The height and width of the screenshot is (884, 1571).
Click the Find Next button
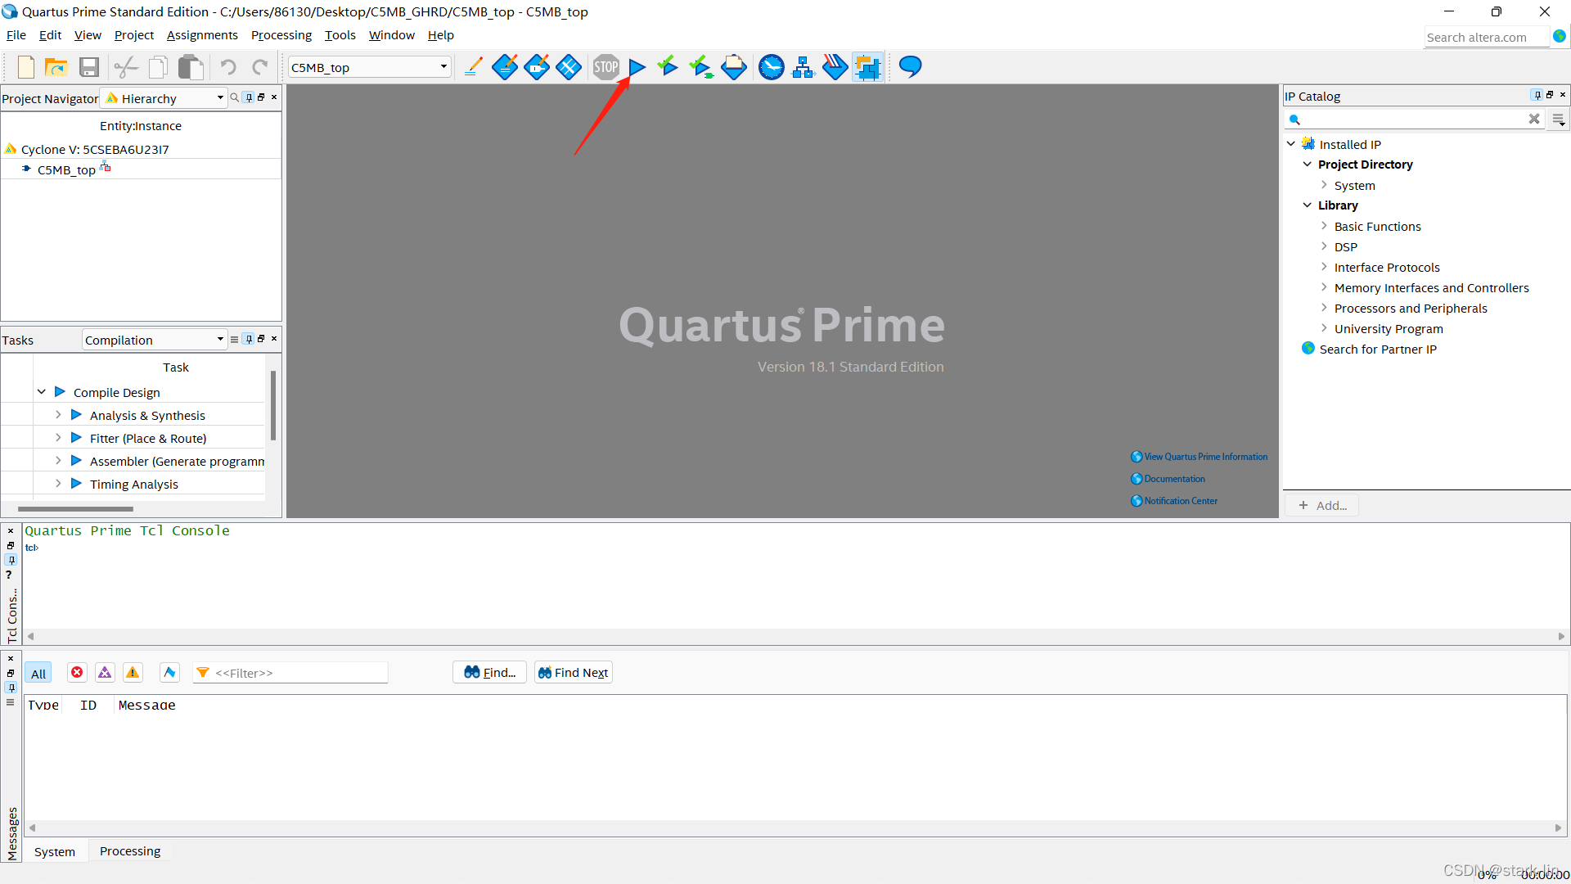point(574,673)
